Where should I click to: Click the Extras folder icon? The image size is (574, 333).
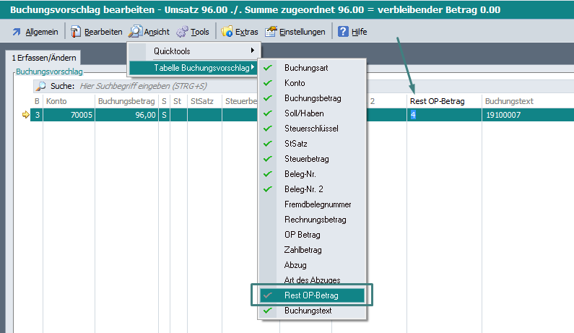pos(227,32)
